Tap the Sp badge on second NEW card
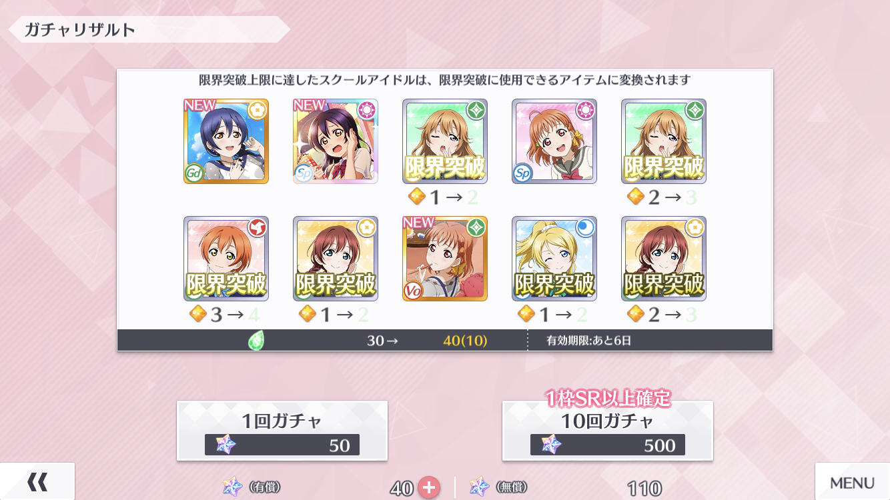This screenshot has width=890, height=500. 303,173
